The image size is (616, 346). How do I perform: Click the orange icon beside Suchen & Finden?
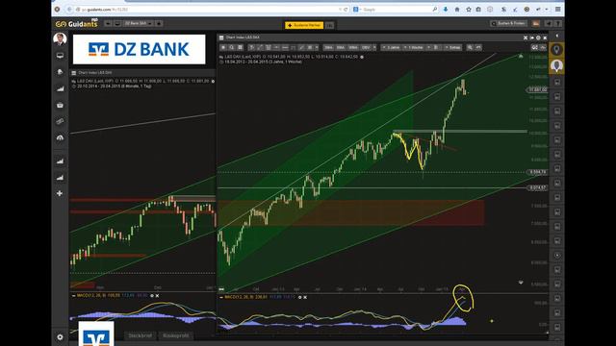point(536,23)
